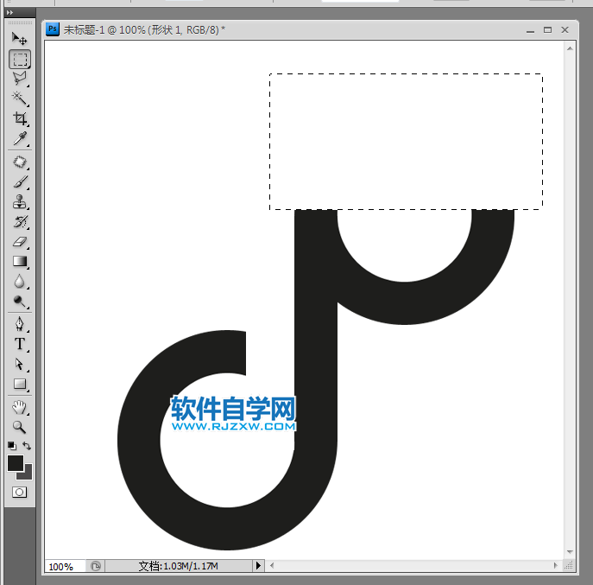593x585 pixels.
Task: Select the Gradient tool
Action: (x=20, y=261)
